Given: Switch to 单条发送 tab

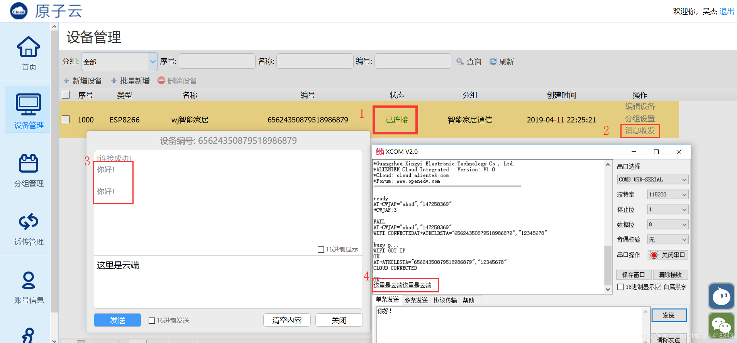Looking at the screenshot, I should (387, 300).
